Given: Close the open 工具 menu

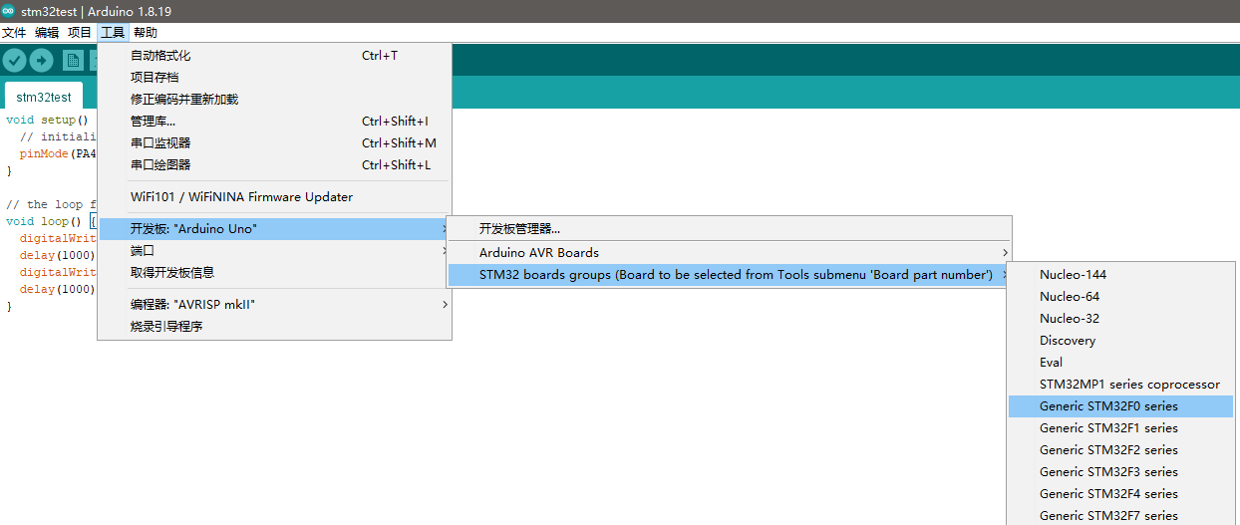Looking at the screenshot, I should (113, 33).
